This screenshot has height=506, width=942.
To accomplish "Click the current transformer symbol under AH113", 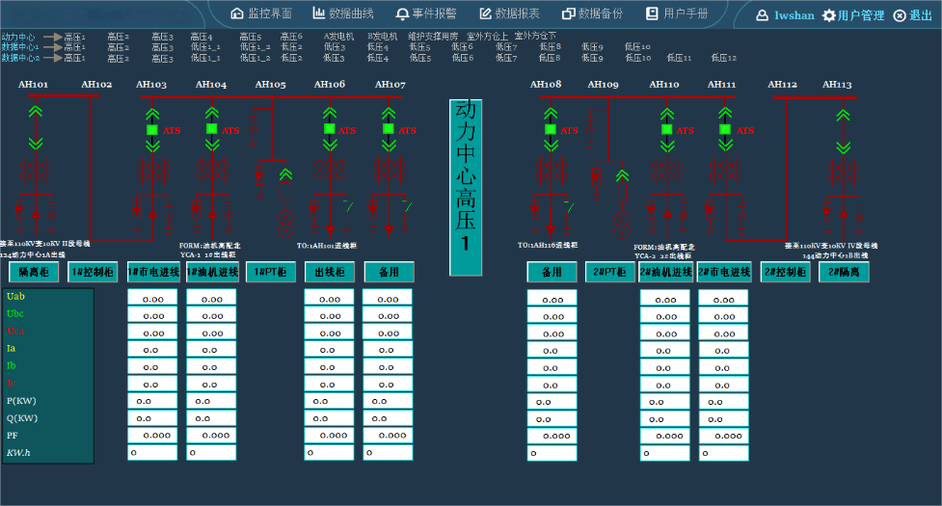I will point(844,174).
